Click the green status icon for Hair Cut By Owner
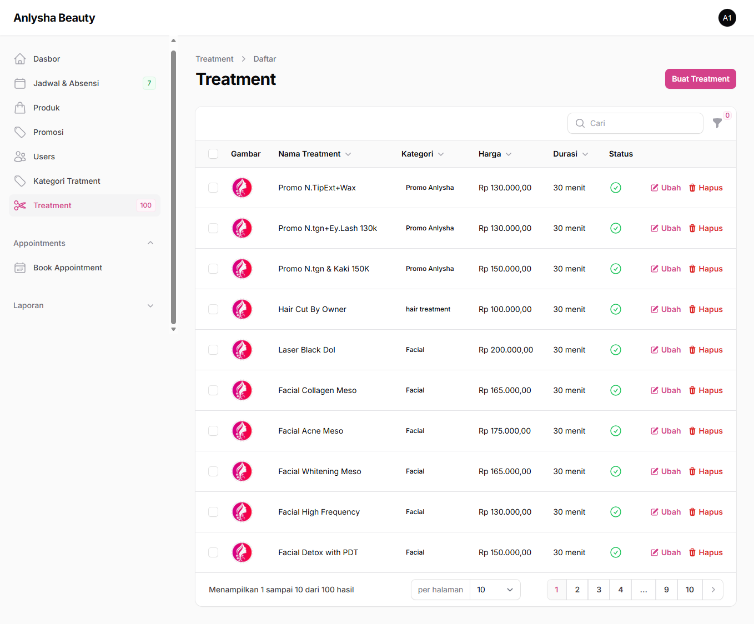The height and width of the screenshot is (624, 754). [615, 309]
